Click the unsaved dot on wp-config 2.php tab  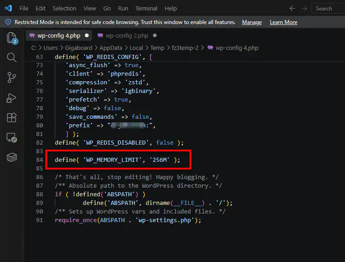[x=155, y=35]
